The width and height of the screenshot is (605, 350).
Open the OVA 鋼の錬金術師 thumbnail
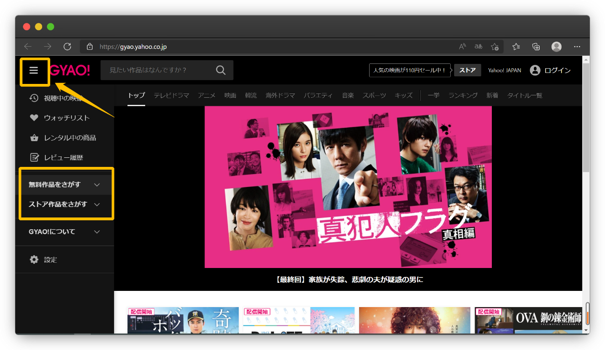coord(529,320)
